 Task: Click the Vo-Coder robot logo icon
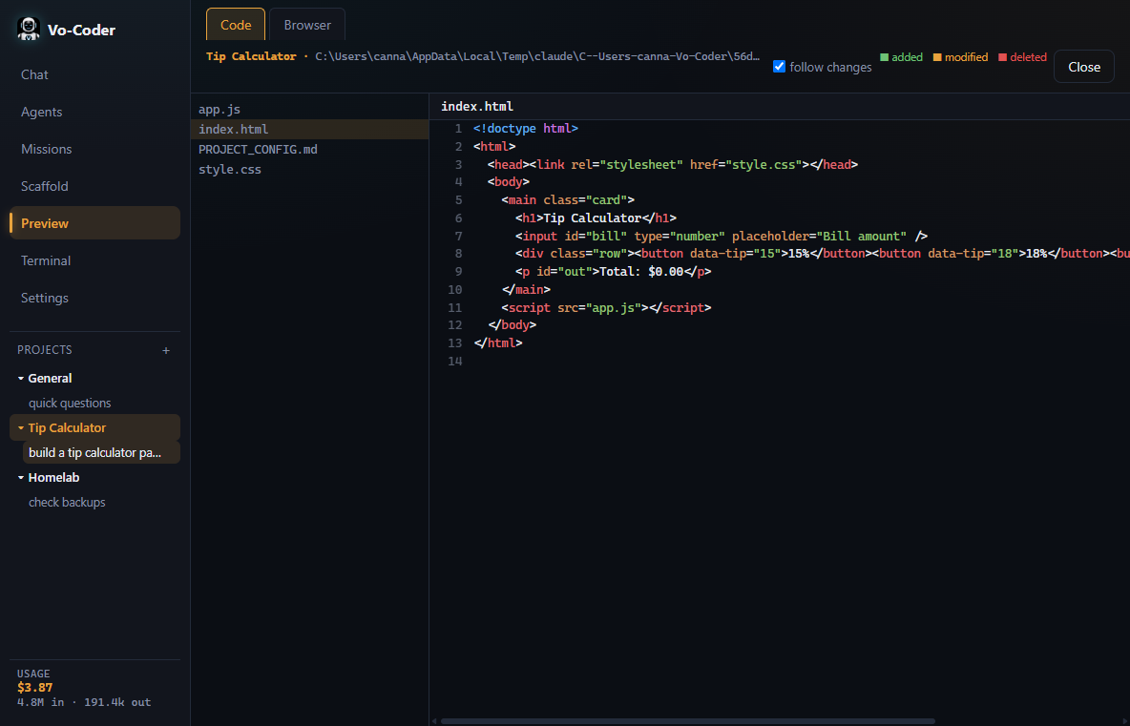point(28,30)
